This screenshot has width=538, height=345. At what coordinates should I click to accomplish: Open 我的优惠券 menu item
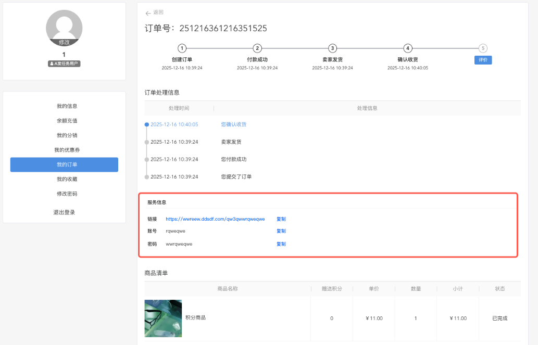click(67, 150)
